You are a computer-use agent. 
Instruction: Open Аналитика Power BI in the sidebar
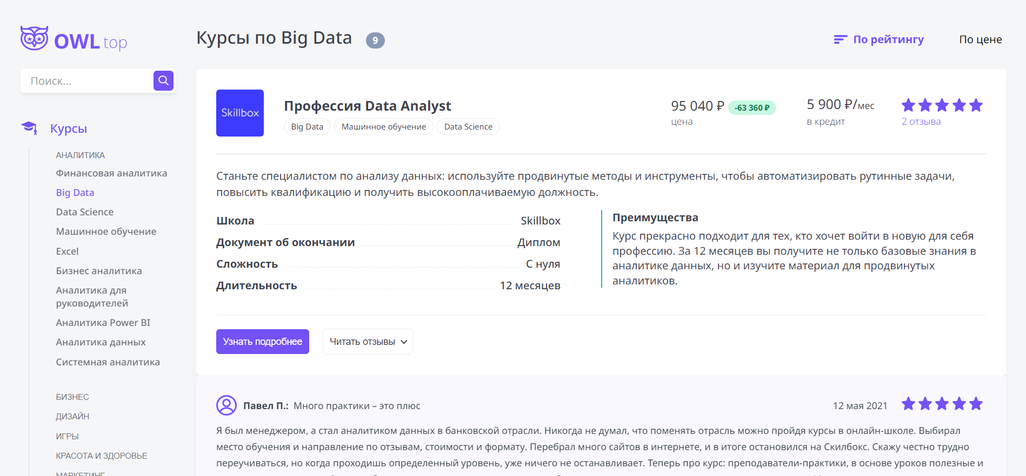[103, 323]
